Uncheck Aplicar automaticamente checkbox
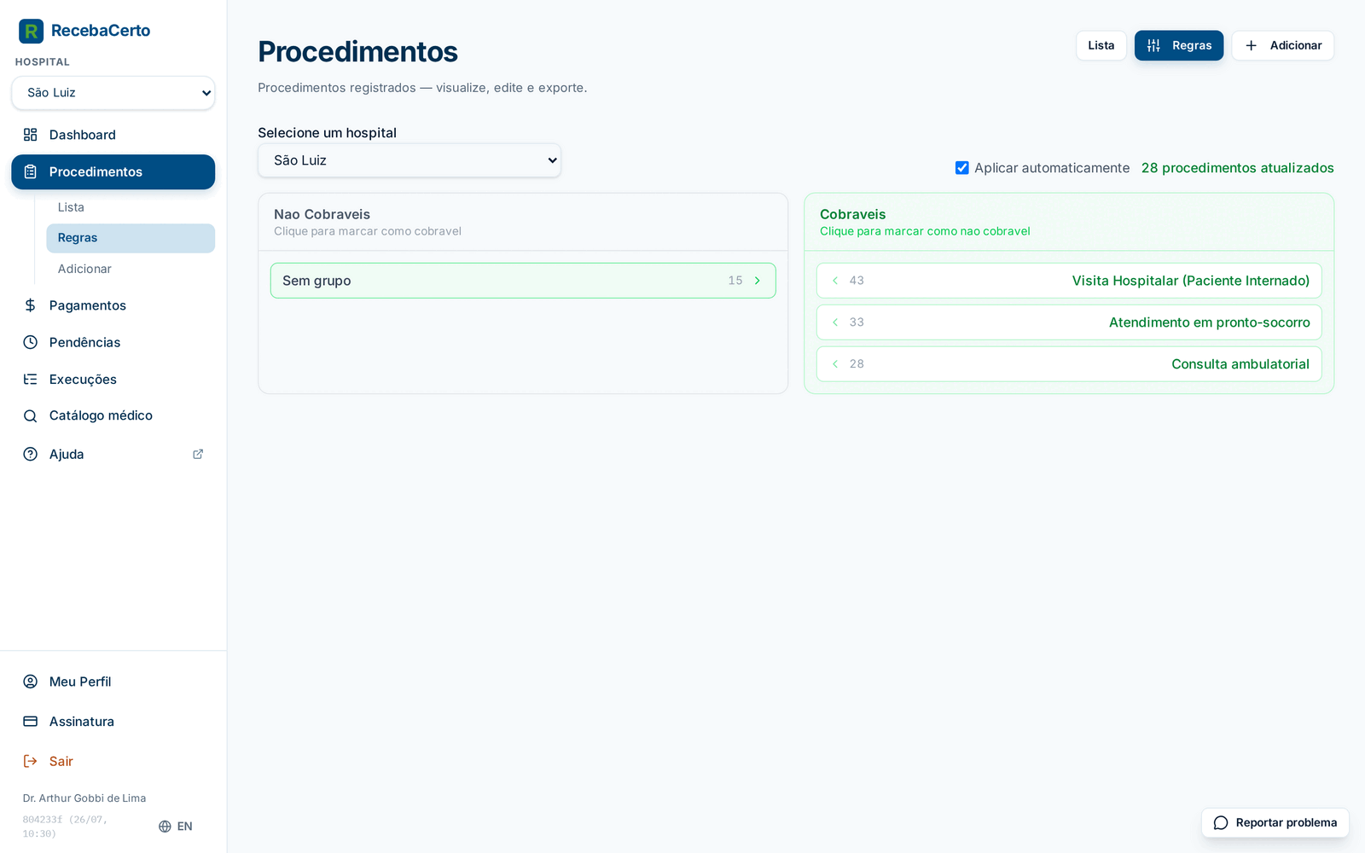1365x853 pixels. tap(962, 168)
